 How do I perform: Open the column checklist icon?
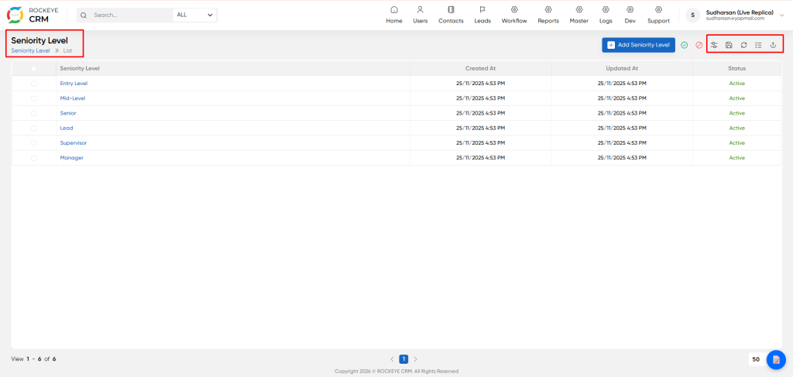pyautogui.click(x=758, y=45)
